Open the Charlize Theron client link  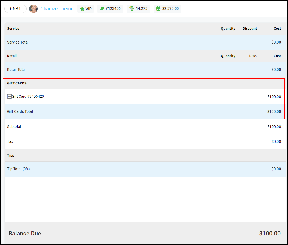tap(57, 9)
